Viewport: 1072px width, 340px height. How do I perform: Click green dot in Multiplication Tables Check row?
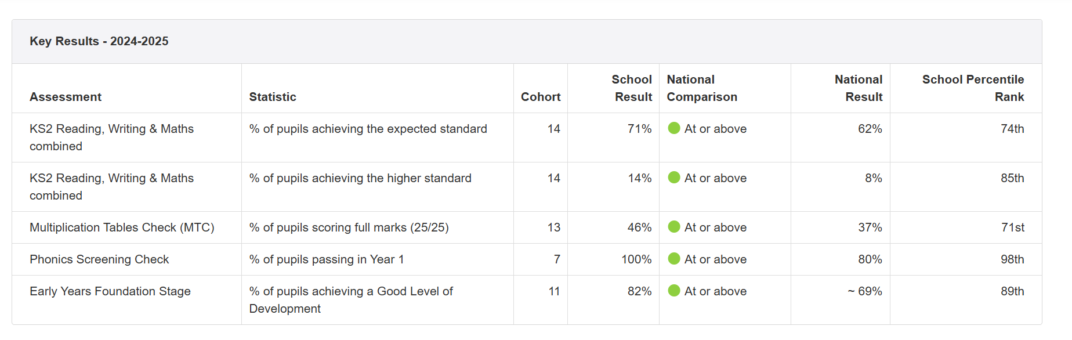point(673,227)
